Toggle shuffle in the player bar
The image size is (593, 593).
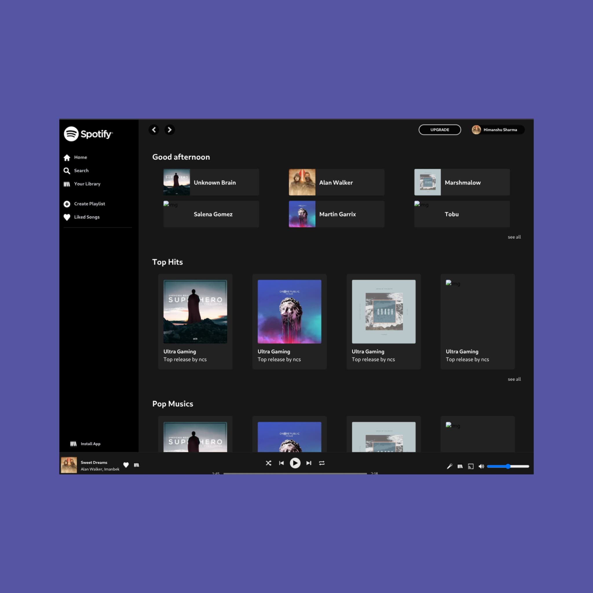[269, 463]
